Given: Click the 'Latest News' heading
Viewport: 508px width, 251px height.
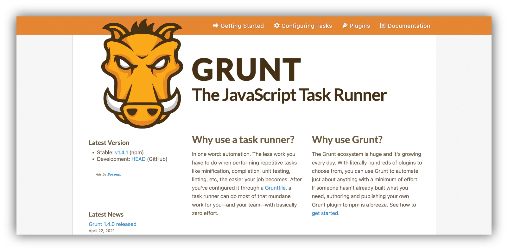Looking at the screenshot, I should click(106, 214).
